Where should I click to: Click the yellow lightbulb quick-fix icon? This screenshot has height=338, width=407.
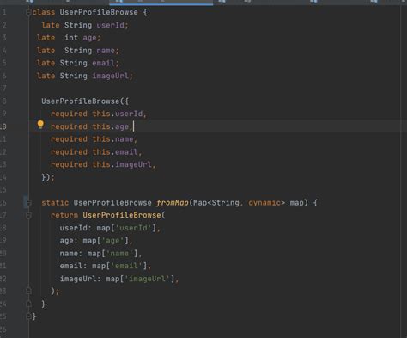click(40, 125)
